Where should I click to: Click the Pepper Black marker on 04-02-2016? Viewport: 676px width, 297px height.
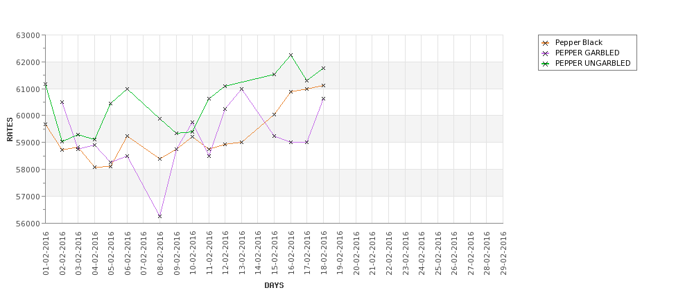[x=94, y=167]
